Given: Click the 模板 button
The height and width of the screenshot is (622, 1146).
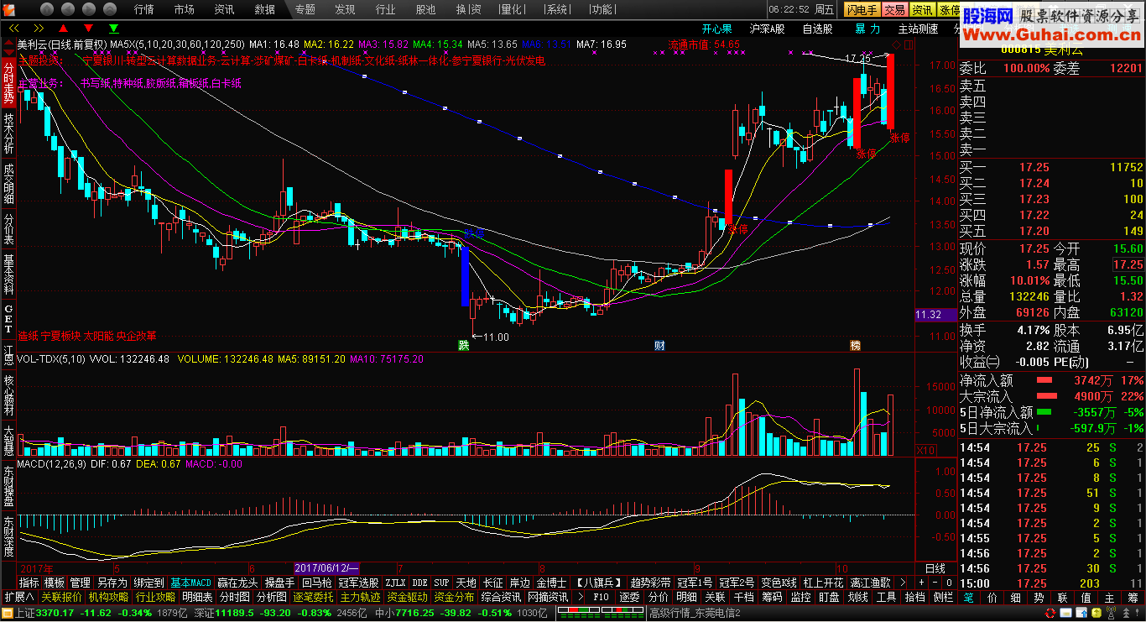Looking at the screenshot, I should tap(55, 583).
